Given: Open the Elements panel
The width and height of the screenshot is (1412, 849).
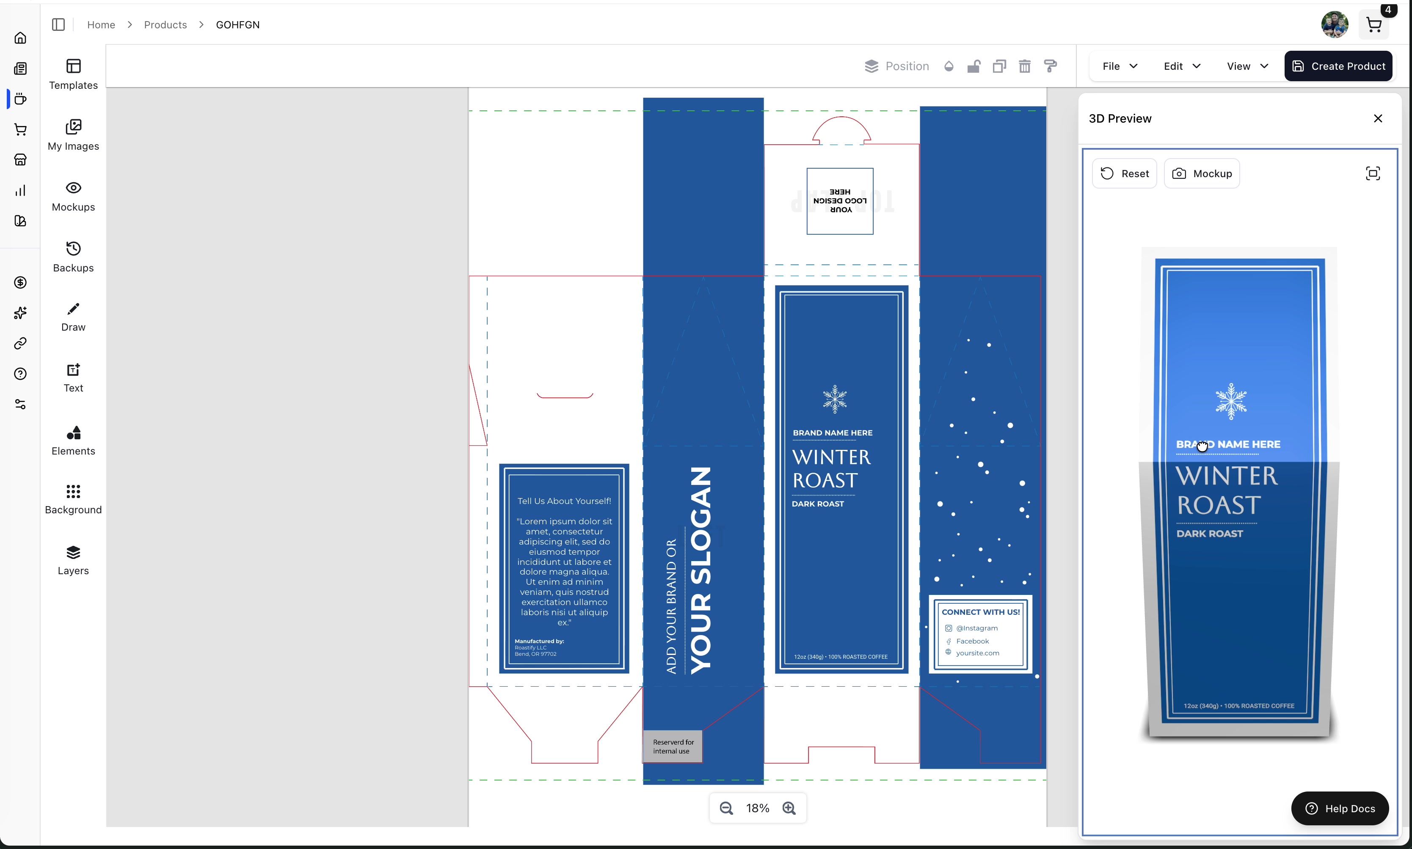Looking at the screenshot, I should (x=73, y=440).
